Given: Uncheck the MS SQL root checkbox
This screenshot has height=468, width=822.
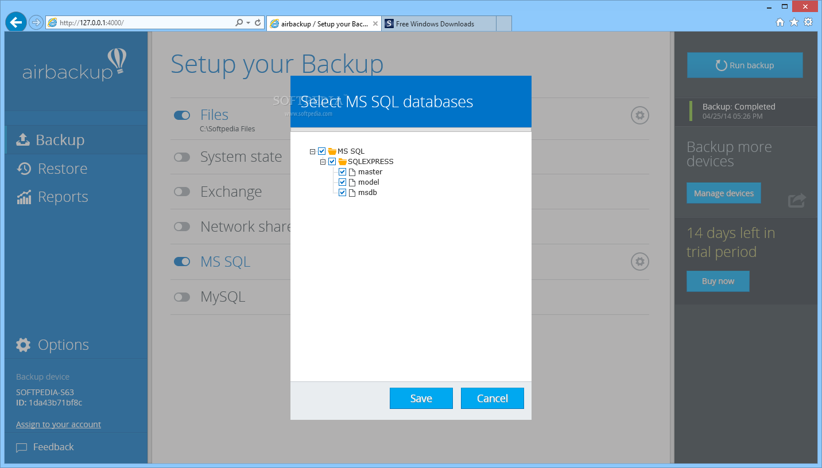Looking at the screenshot, I should point(321,151).
